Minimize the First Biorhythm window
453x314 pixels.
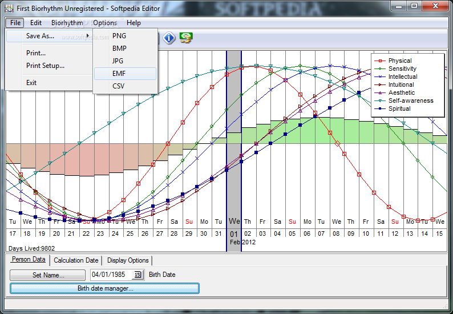pos(399,6)
